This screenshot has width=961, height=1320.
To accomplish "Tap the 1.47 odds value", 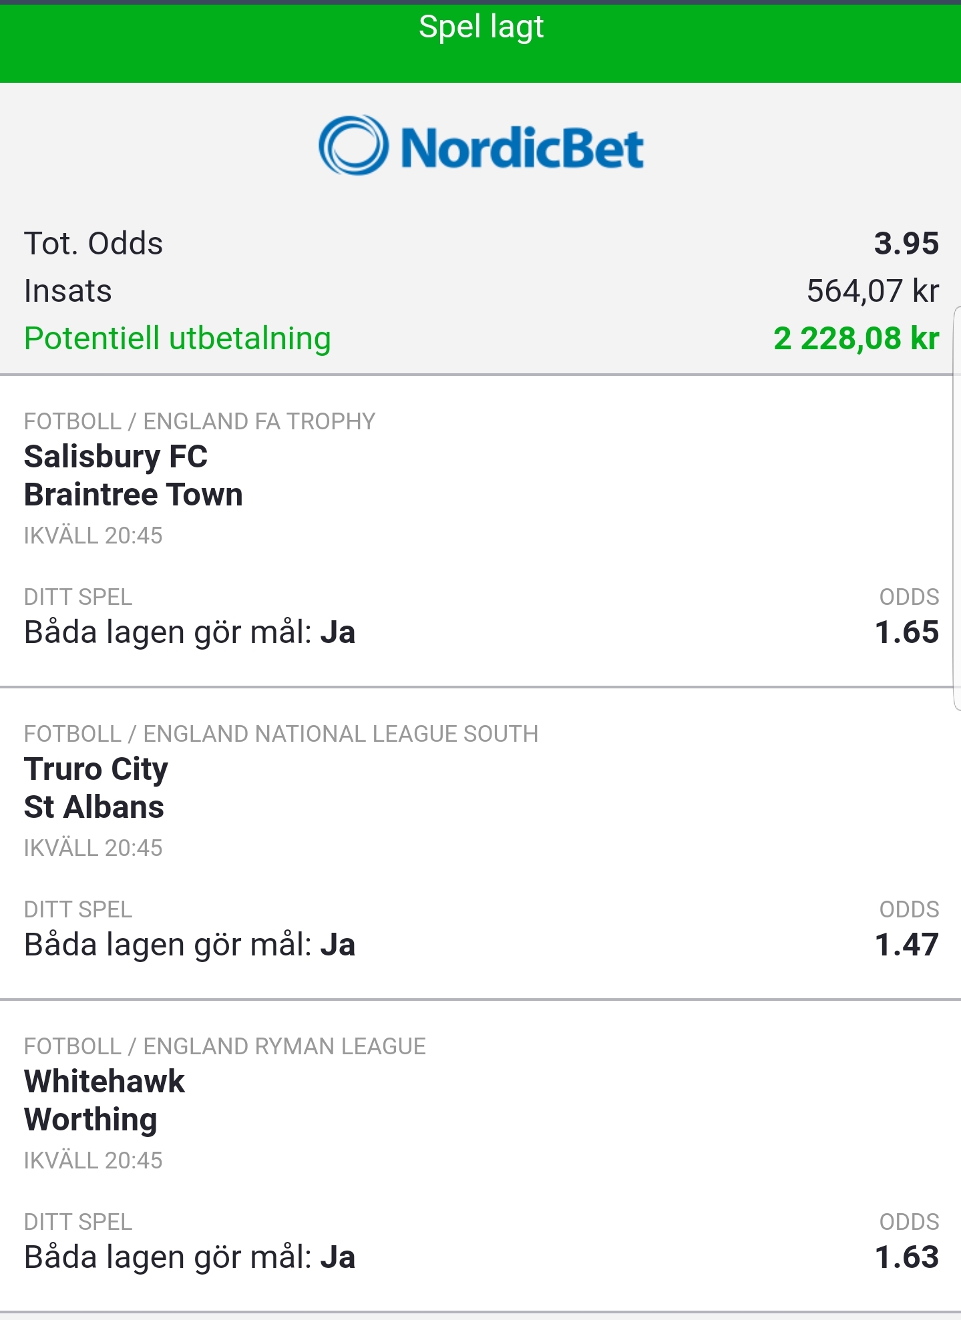I will point(906,945).
